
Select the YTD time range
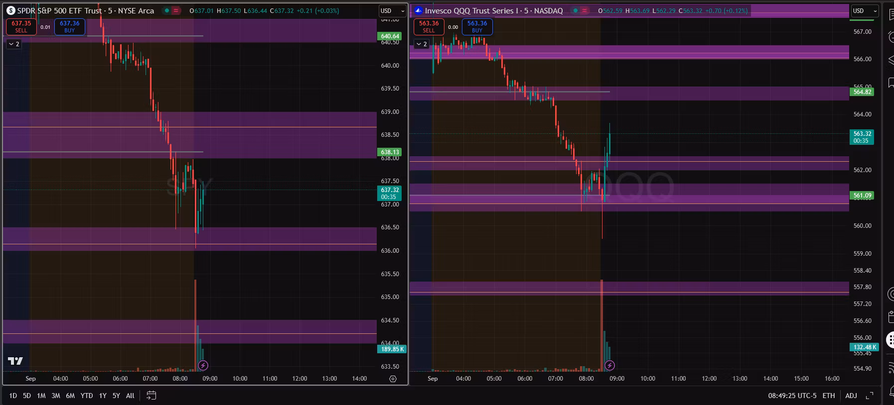pyautogui.click(x=87, y=396)
